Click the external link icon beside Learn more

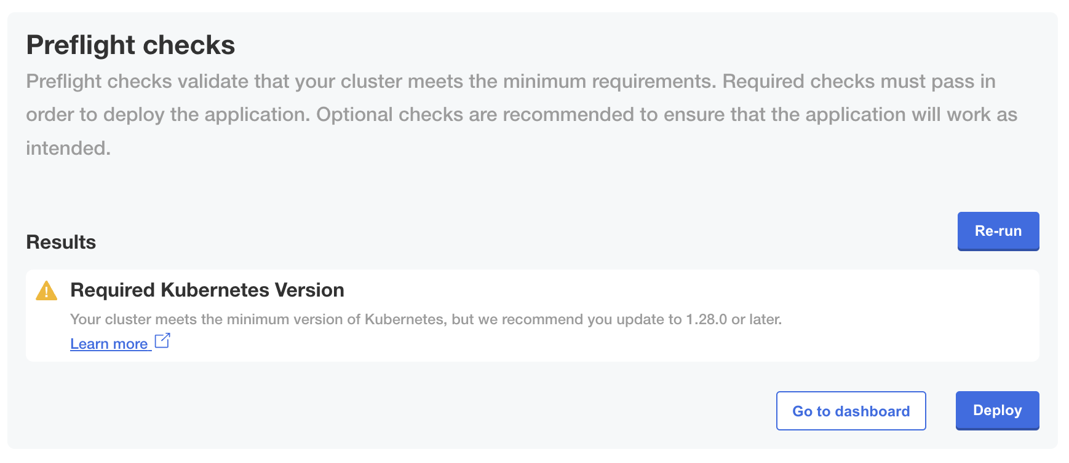pos(162,341)
